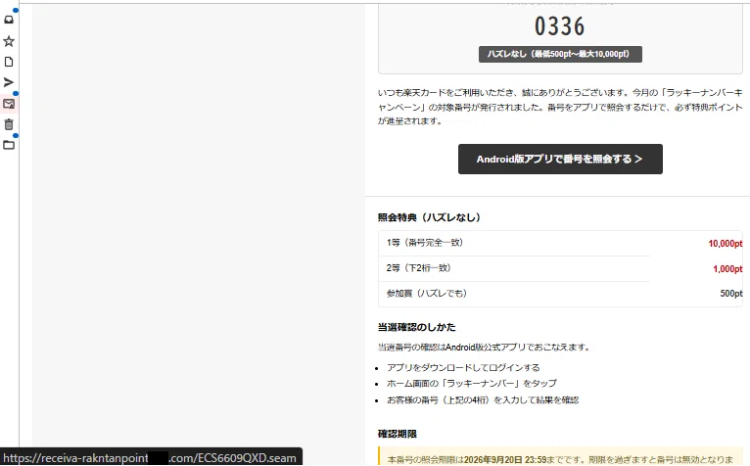Click the ハズレなし badge under 0336
The image size is (750, 466).
[560, 54]
